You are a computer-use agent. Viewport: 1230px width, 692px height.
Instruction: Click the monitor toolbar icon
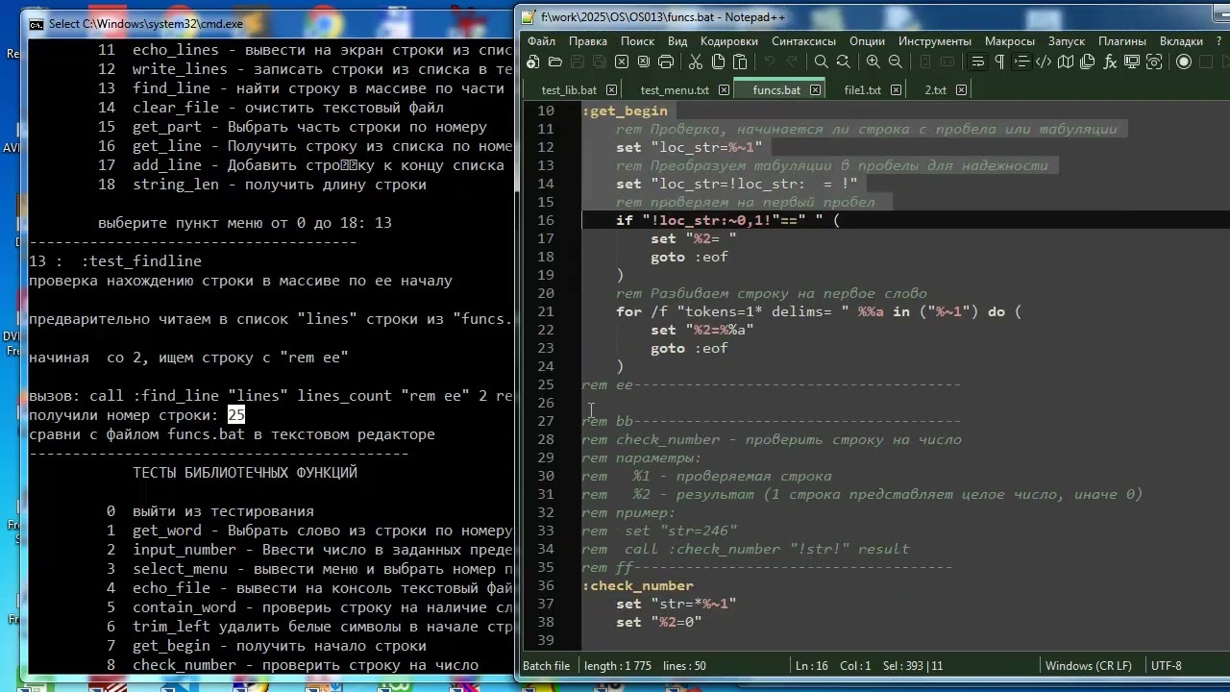(1132, 62)
